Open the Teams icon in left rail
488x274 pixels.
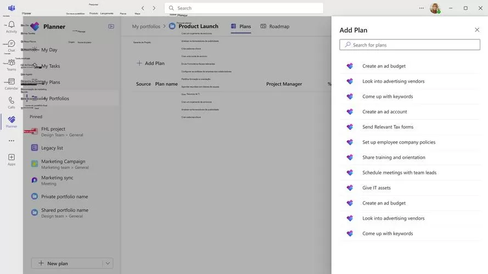pos(12,62)
